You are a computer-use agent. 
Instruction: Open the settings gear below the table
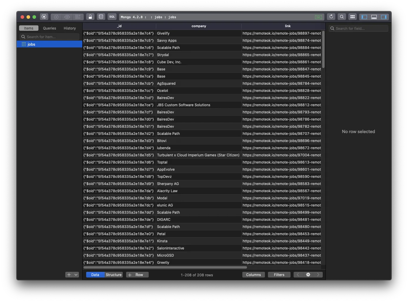click(x=308, y=275)
